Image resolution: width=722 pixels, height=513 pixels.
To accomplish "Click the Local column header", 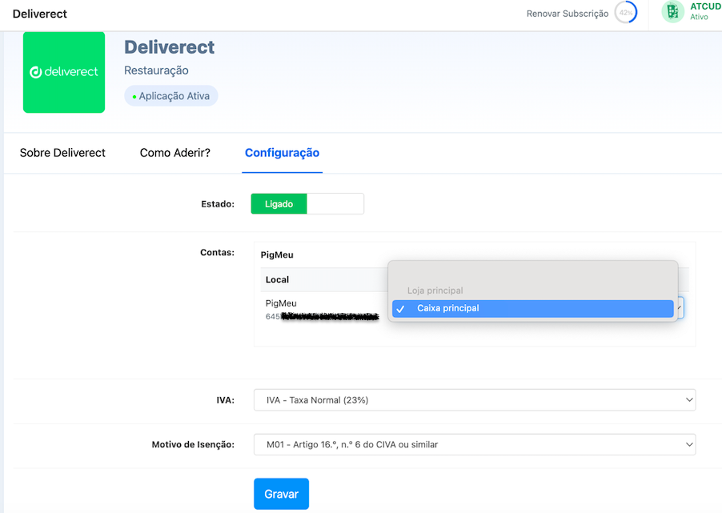I will [277, 280].
